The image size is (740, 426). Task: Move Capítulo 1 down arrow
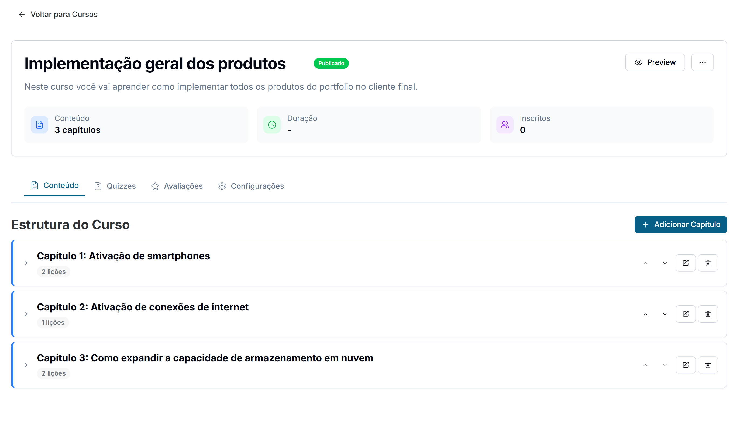tap(665, 263)
